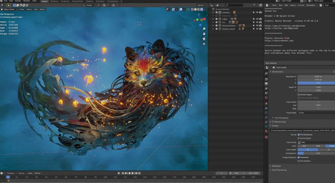Image resolution: width=335 pixels, height=183 pixels.
Task: Open the Render menu
Action: tap(18, 1)
